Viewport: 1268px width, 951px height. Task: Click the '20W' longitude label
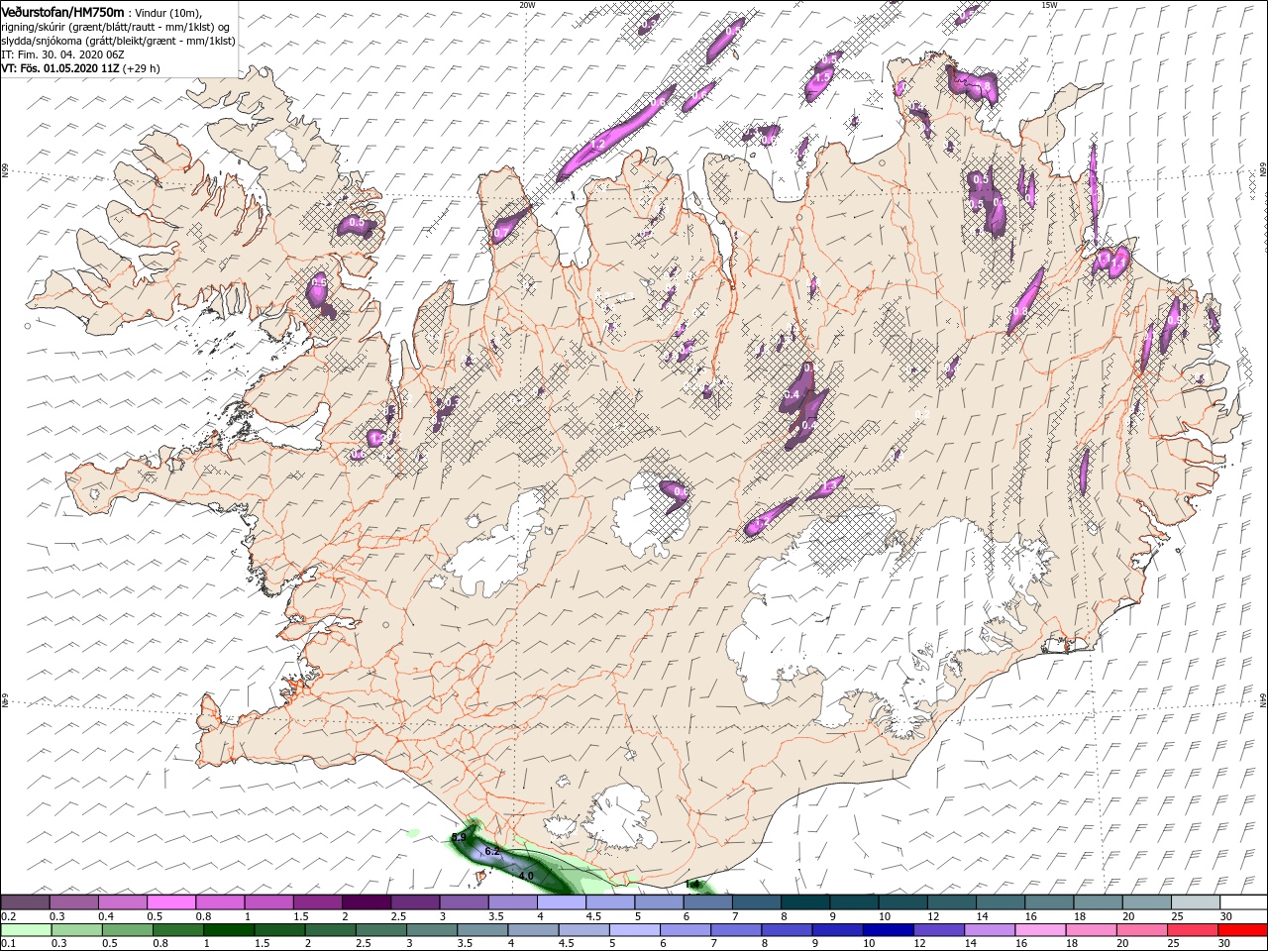(x=527, y=4)
